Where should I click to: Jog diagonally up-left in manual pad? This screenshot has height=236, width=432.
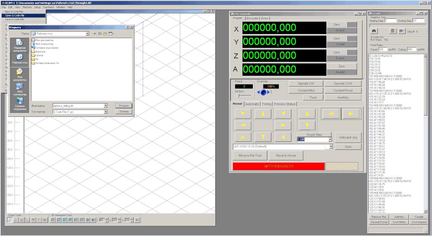pyautogui.click(x=243, y=114)
